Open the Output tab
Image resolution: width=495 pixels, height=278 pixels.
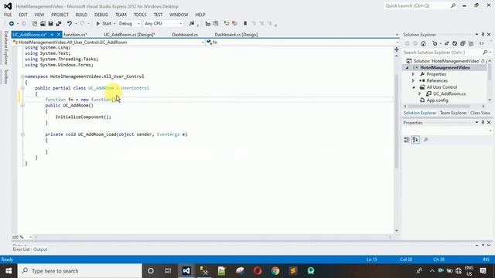coord(40,249)
